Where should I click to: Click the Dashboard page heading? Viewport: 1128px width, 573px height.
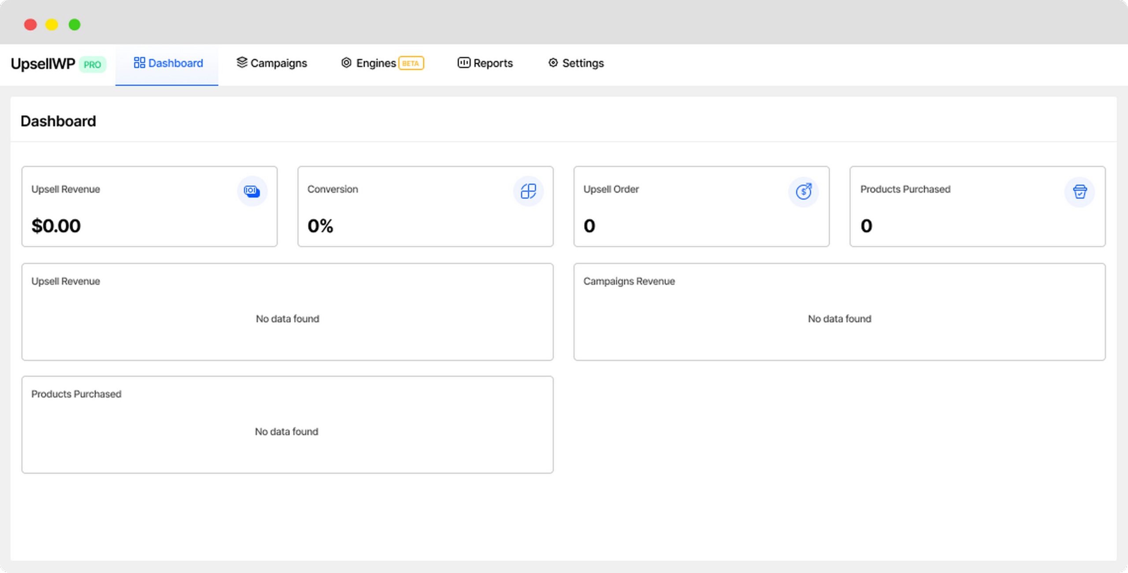point(58,121)
